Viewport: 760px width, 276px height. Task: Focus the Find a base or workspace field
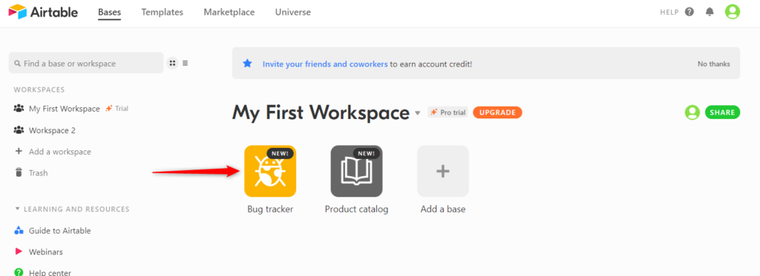[x=86, y=63]
